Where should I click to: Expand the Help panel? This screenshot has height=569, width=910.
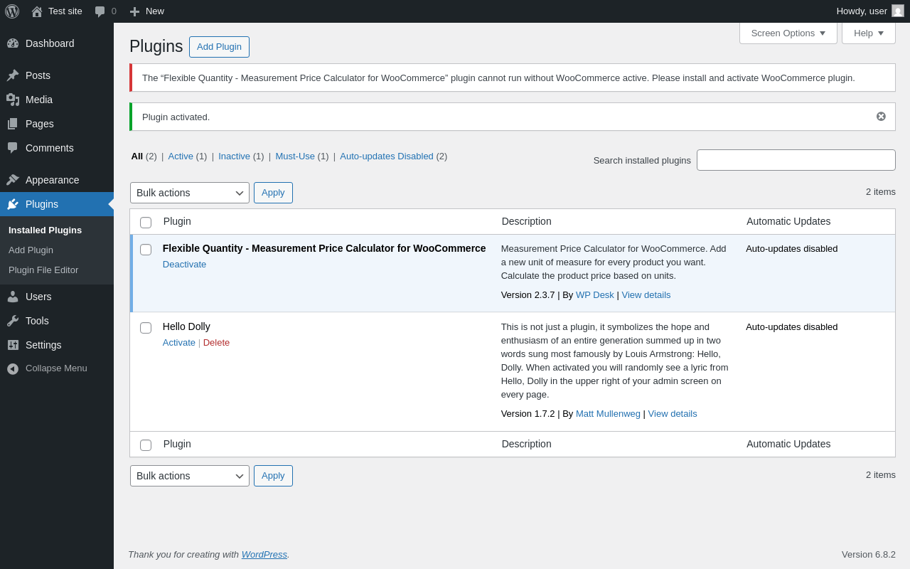[x=869, y=33]
